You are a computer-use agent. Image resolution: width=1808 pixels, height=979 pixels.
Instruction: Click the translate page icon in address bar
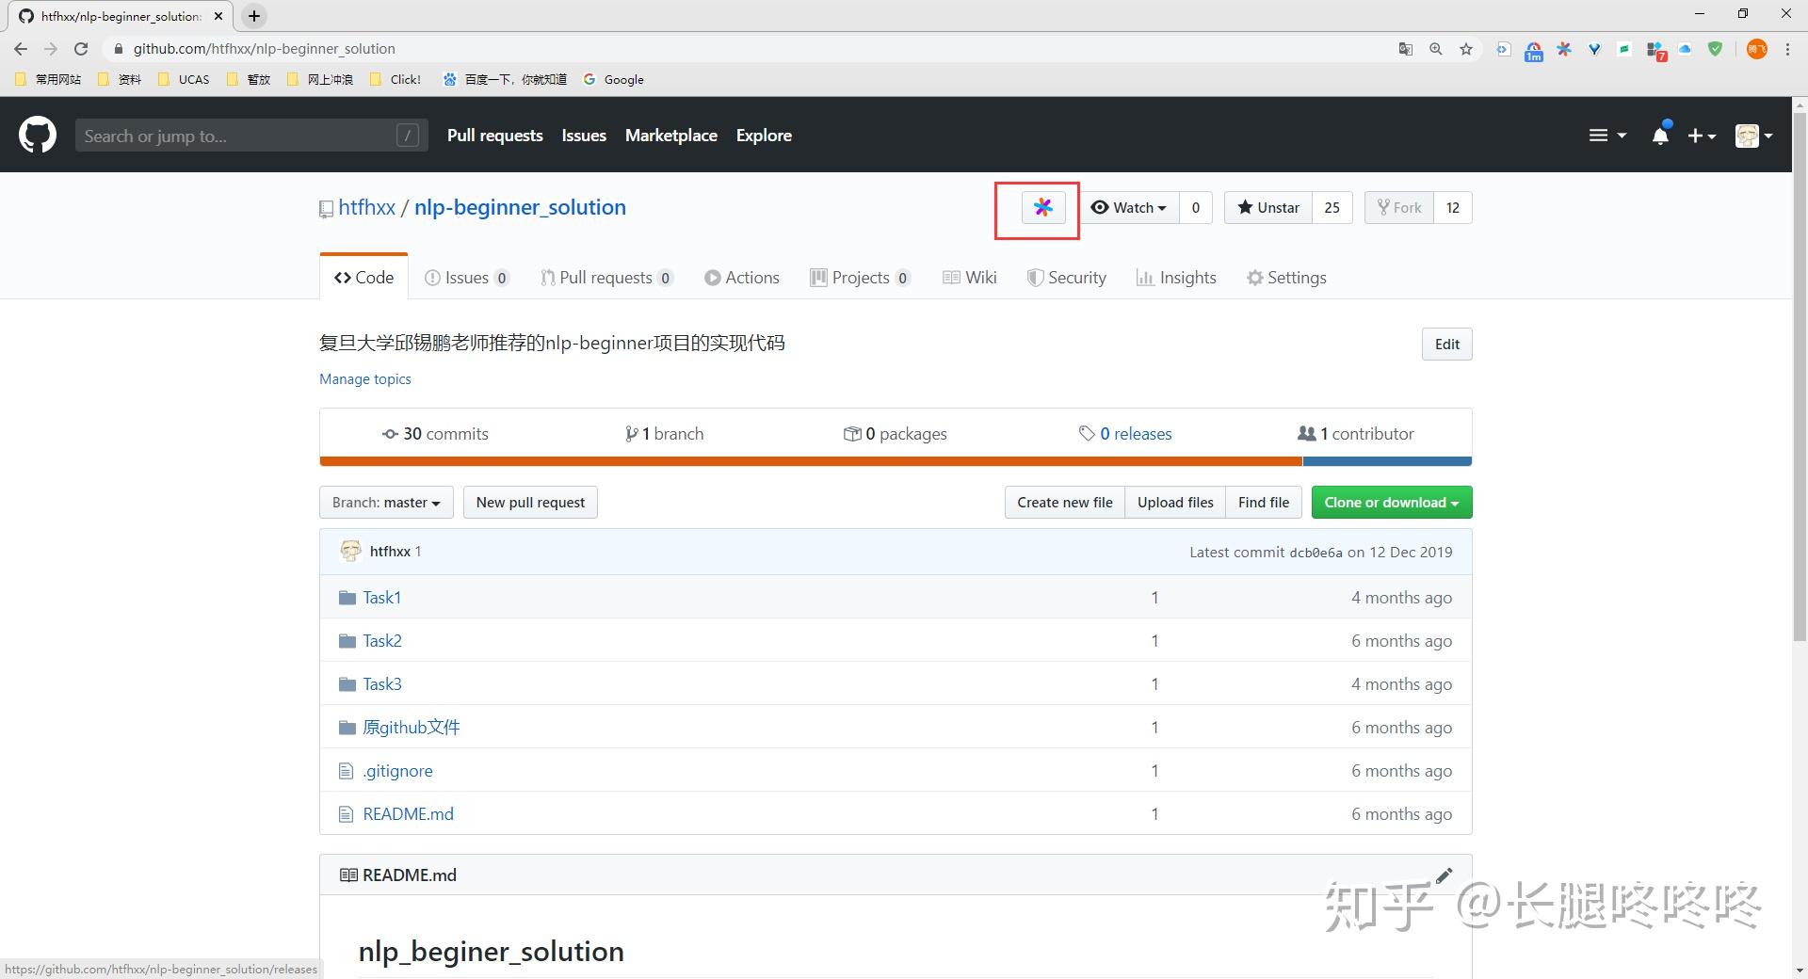[1406, 49]
